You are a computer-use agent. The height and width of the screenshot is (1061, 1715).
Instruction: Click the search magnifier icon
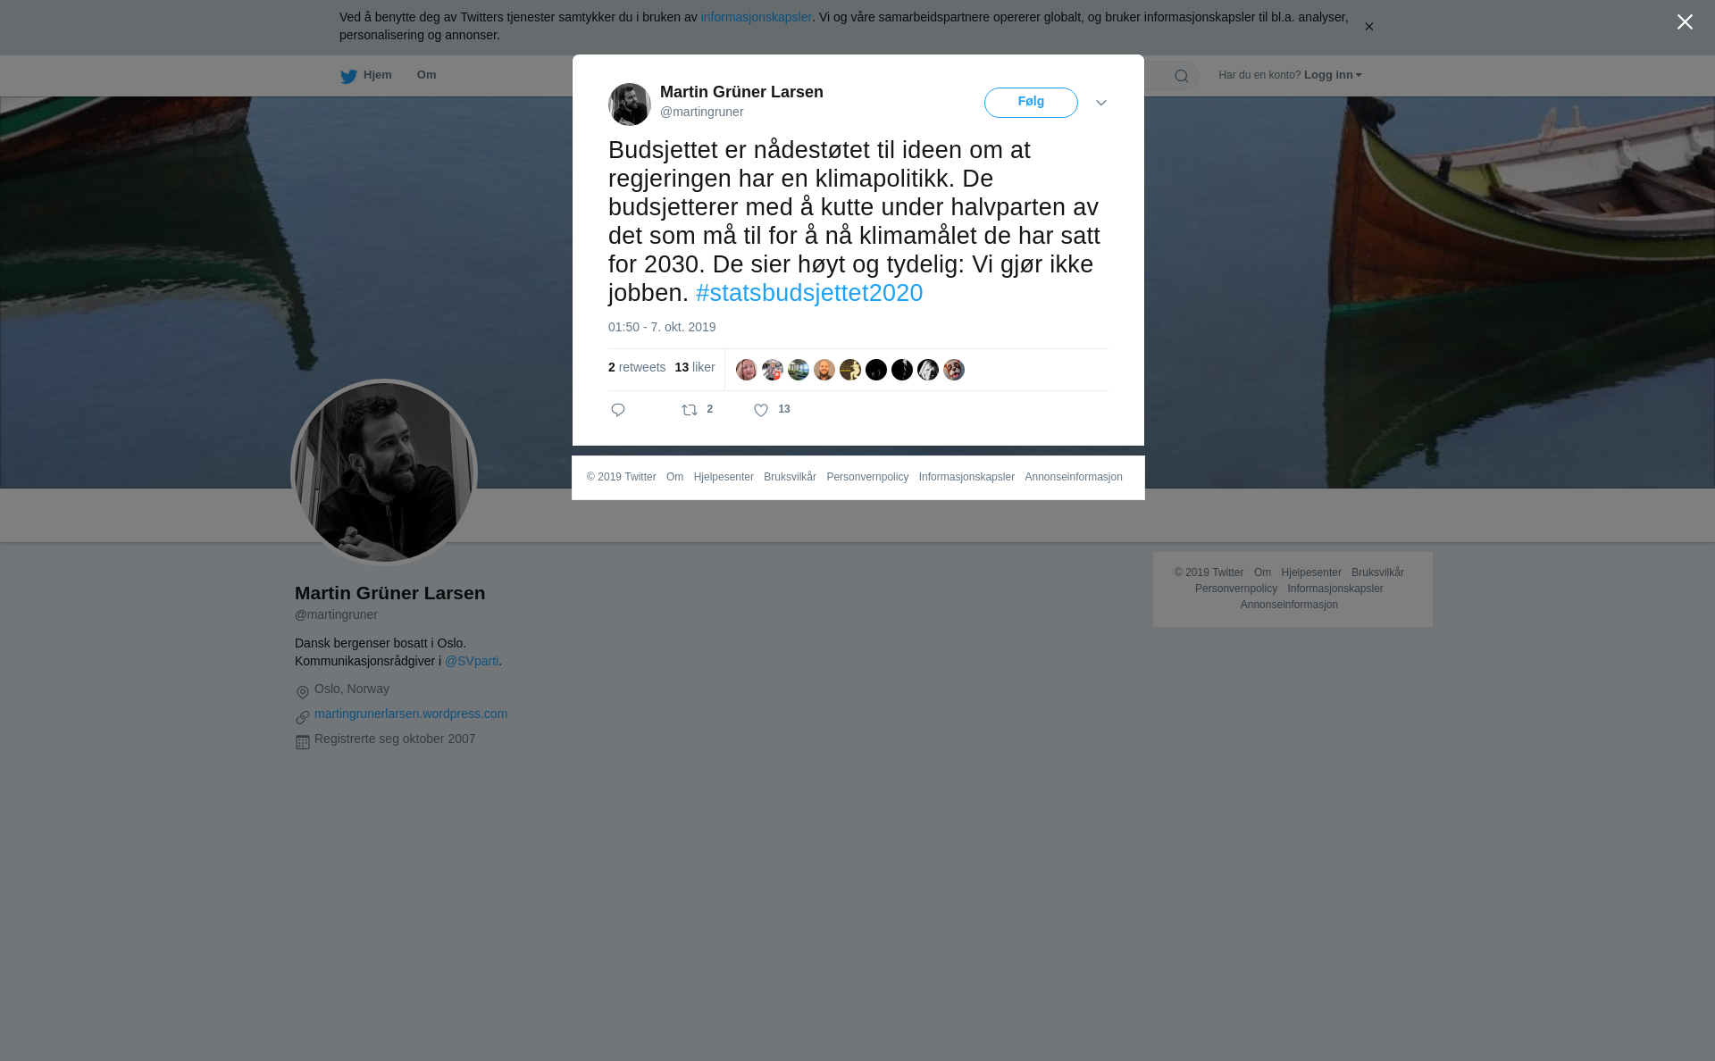pos(1182,76)
